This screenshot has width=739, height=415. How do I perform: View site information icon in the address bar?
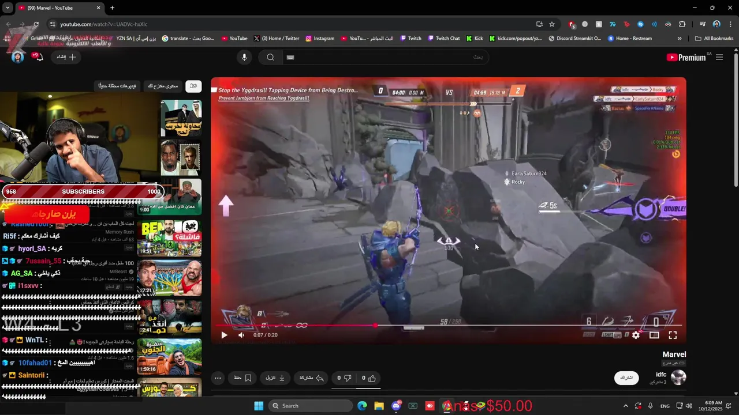click(x=53, y=24)
